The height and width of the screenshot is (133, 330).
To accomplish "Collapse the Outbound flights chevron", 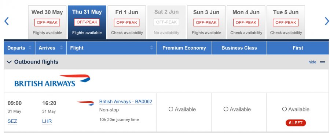I will click(9, 62).
